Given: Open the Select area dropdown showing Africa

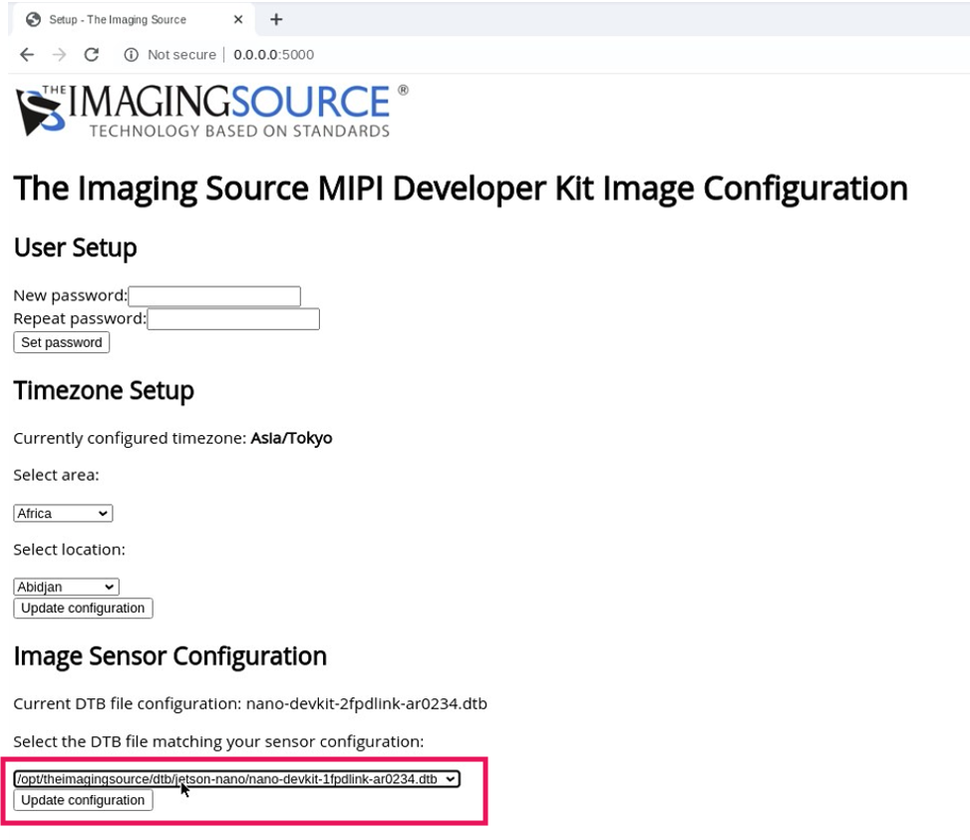Looking at the screenshot, I should (x=63, y=513).
